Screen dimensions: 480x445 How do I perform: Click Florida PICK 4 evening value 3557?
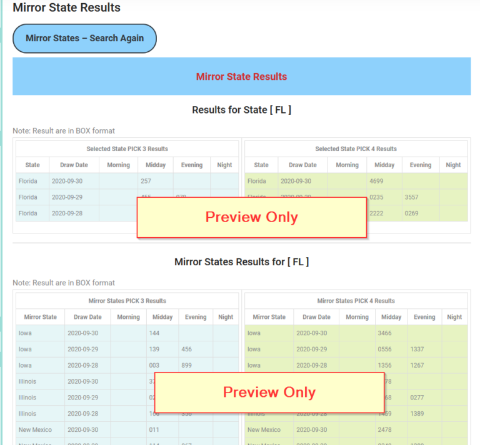411,197
